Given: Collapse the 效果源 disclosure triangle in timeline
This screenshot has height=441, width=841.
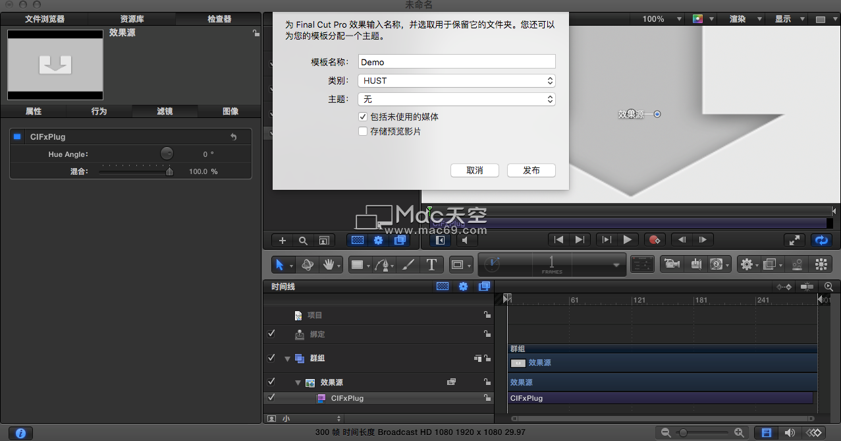Looking at the screenshot, I should click(x=298, y=382).
